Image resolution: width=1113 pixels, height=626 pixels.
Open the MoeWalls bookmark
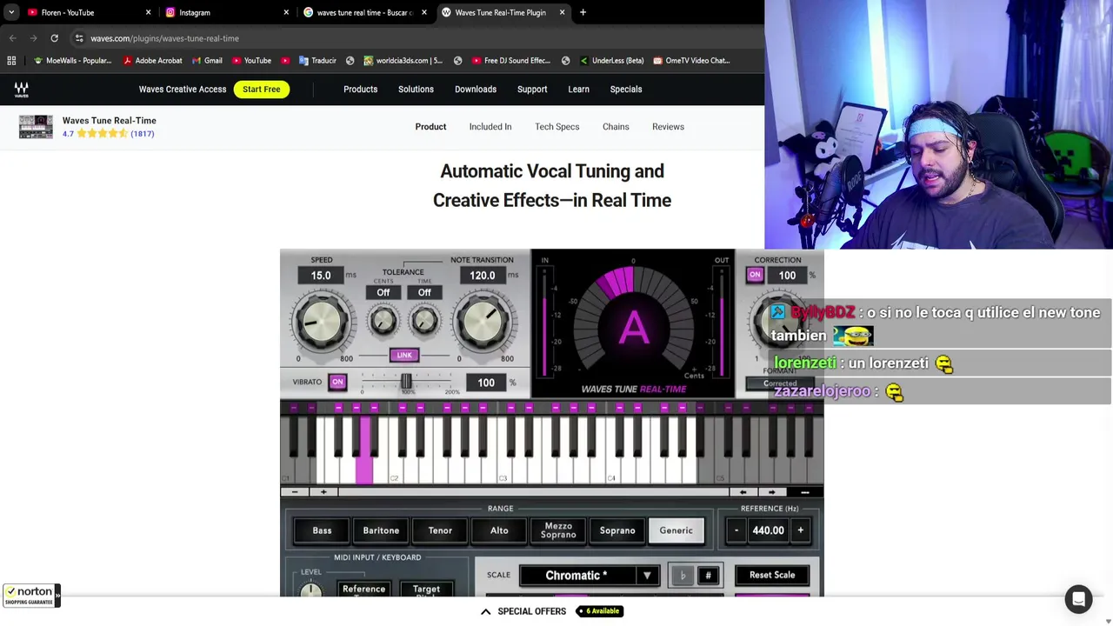[72, 61]
